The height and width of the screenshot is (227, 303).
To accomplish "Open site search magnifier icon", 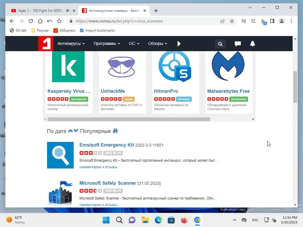I will click(220, 44).
